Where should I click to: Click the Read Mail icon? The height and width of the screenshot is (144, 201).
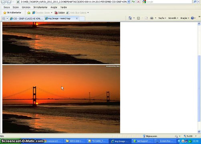click(x=146, y=18)
